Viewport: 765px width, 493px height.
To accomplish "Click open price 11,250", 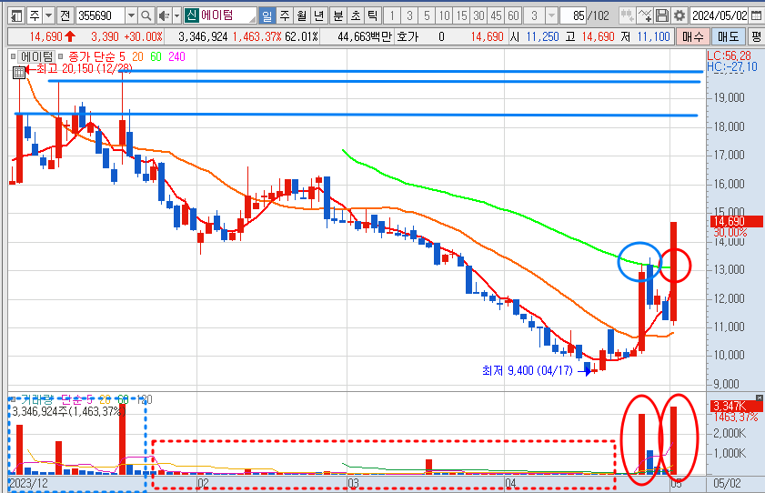I will click(542, 36).
